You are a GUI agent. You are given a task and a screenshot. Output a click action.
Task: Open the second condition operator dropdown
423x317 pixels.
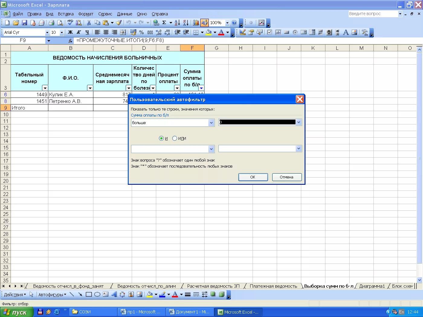coord(211,149)
